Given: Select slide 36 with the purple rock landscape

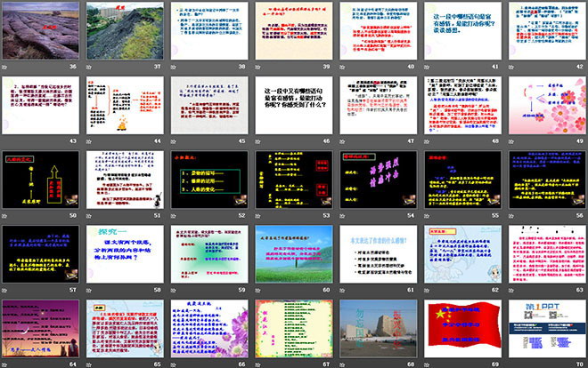Looking at the screenshot, I should pyautogui.click(x=40, y=30).
